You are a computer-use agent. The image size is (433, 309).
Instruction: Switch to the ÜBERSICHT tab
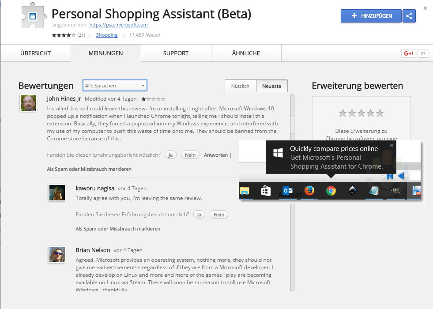click(x=36, y=53)
